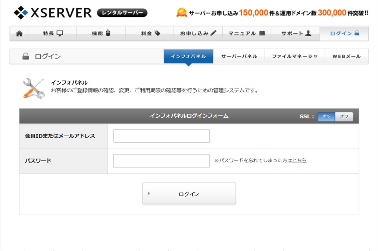Turn SSL off with オフ toggle
Screen dimensions: 378x251
pos(344,117)
